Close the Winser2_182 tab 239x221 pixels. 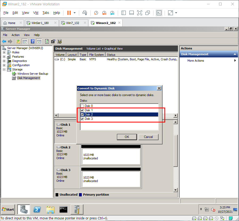click(119, 23)
